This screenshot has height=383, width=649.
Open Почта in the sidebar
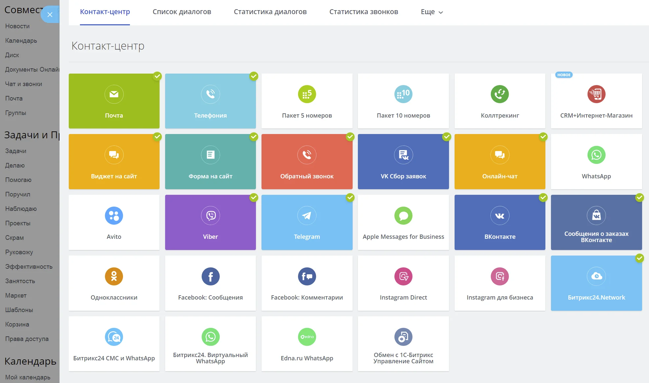click(14, 99)
